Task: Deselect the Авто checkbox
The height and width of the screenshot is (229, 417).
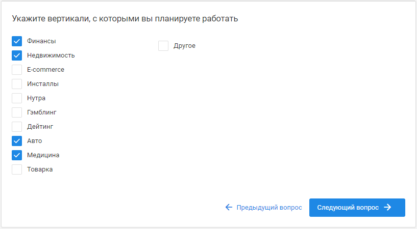Action: click(x=17, y=141)
